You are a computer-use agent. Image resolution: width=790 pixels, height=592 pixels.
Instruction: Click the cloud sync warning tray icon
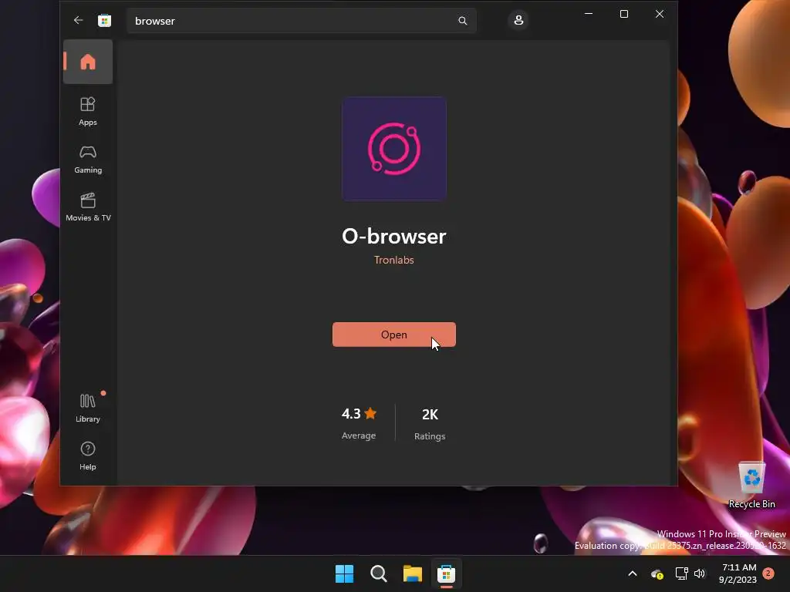click(657, 573)
